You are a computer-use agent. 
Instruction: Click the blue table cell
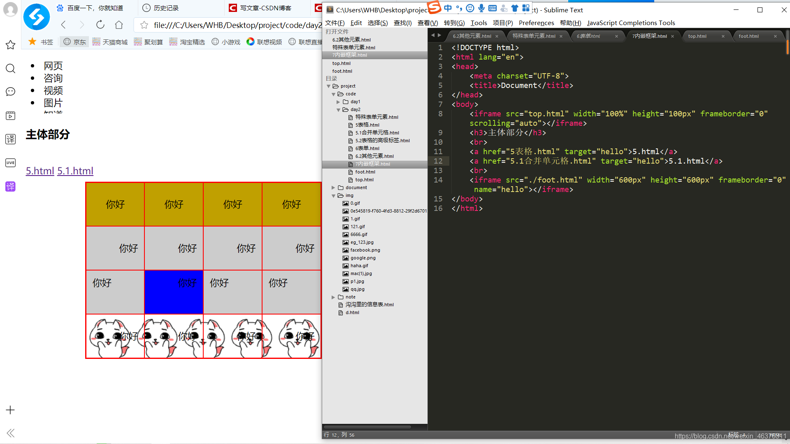174,292
